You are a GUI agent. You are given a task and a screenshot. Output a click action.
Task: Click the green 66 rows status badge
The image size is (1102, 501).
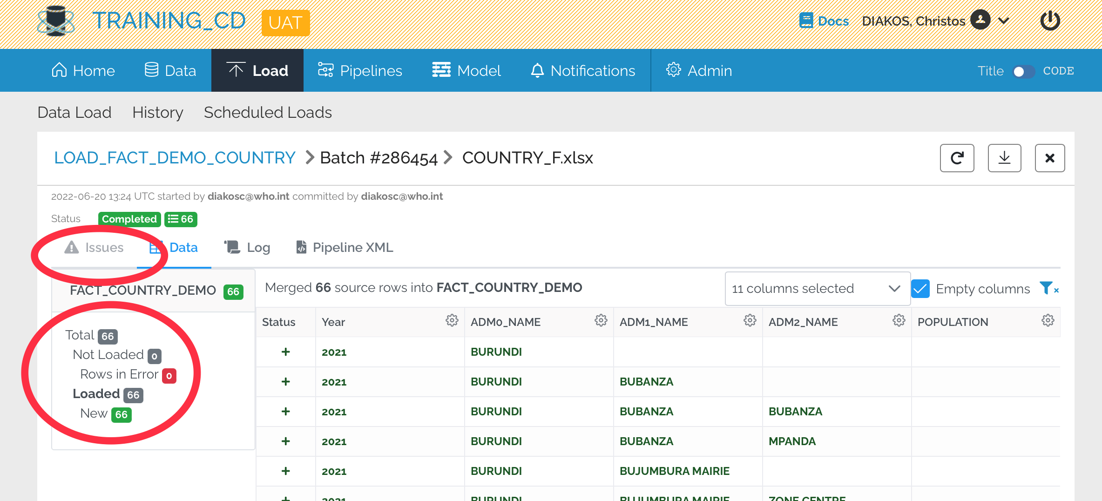[181, 219]
